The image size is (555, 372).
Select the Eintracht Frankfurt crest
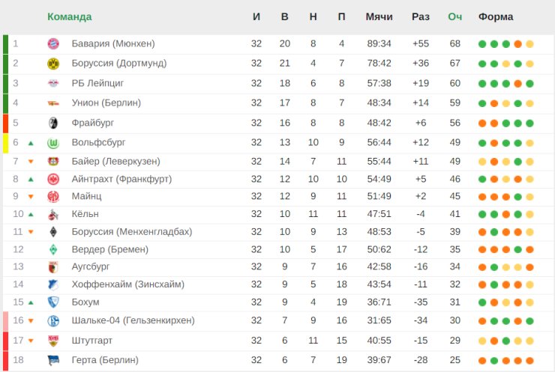coord(53,179)
